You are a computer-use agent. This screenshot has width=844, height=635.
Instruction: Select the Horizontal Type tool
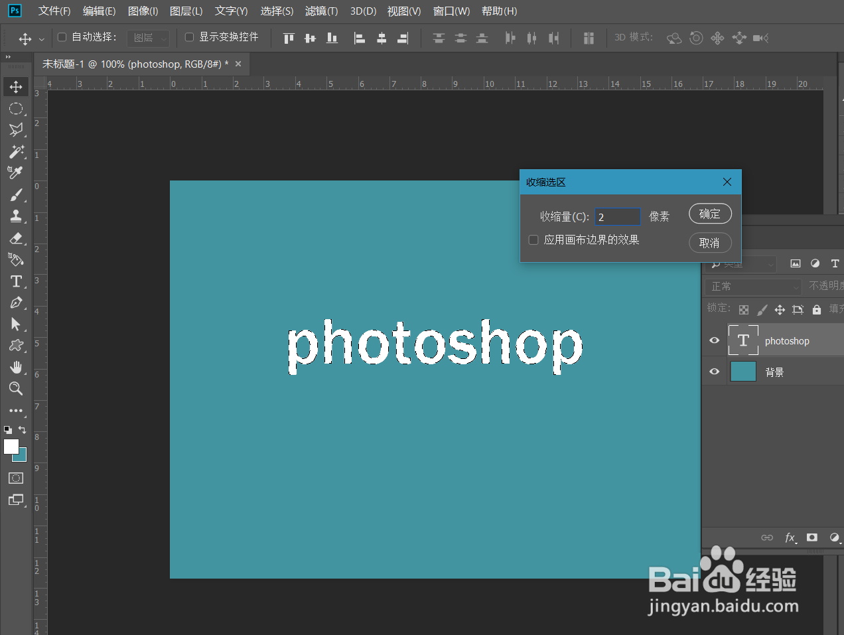point(16,281)
